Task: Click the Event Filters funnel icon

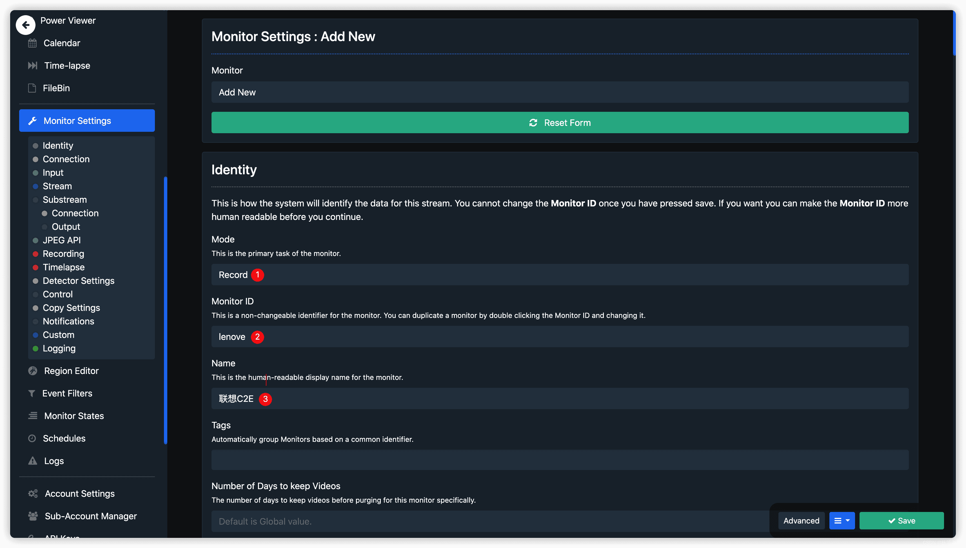Action: pos(32,393)
